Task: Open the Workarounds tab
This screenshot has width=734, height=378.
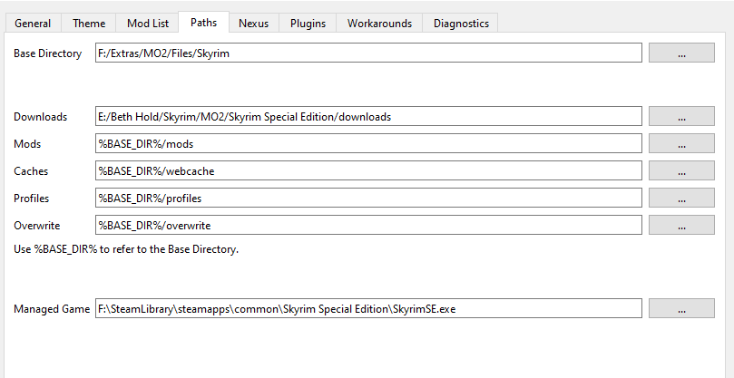Action: 379,24
